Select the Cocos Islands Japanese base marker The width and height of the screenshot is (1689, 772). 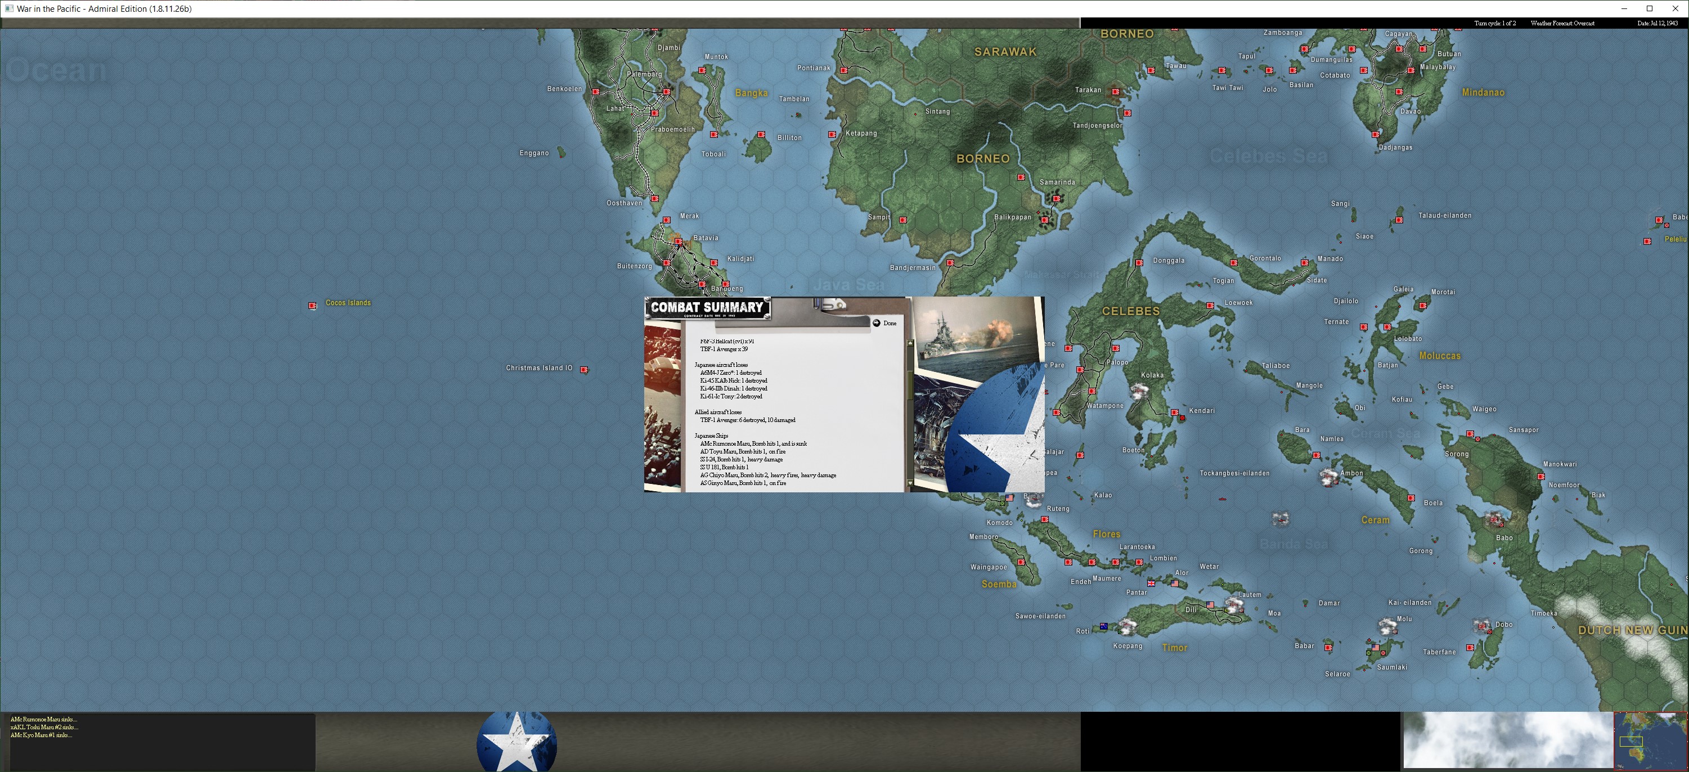[313, 306]
